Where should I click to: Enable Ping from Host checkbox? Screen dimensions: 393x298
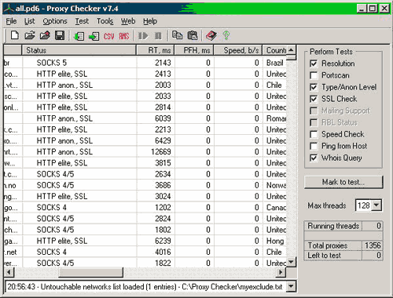coord(314,146)
